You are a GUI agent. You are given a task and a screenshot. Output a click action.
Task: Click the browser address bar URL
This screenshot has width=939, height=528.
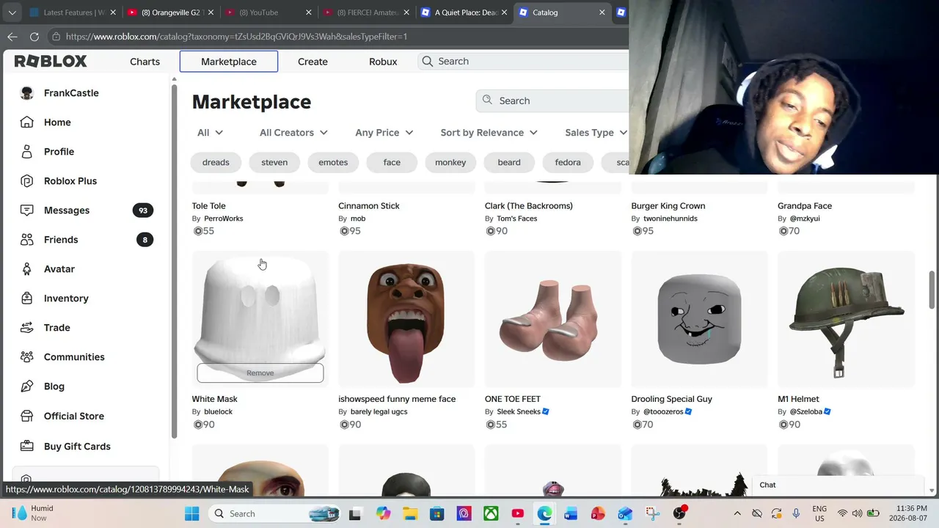pos(236,37)
